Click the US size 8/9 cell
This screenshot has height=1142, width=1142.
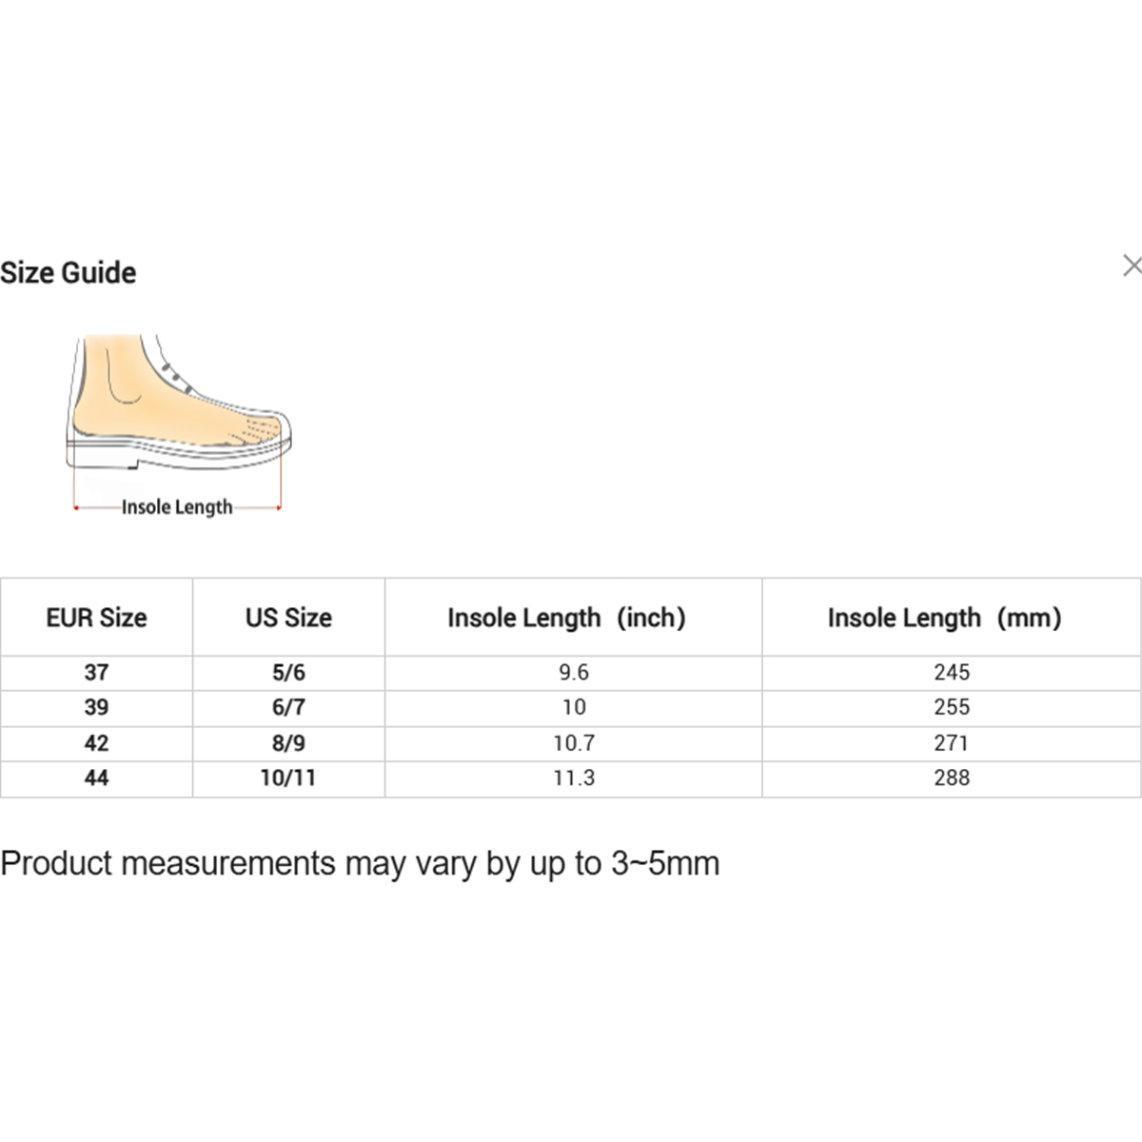coord(288,743)
